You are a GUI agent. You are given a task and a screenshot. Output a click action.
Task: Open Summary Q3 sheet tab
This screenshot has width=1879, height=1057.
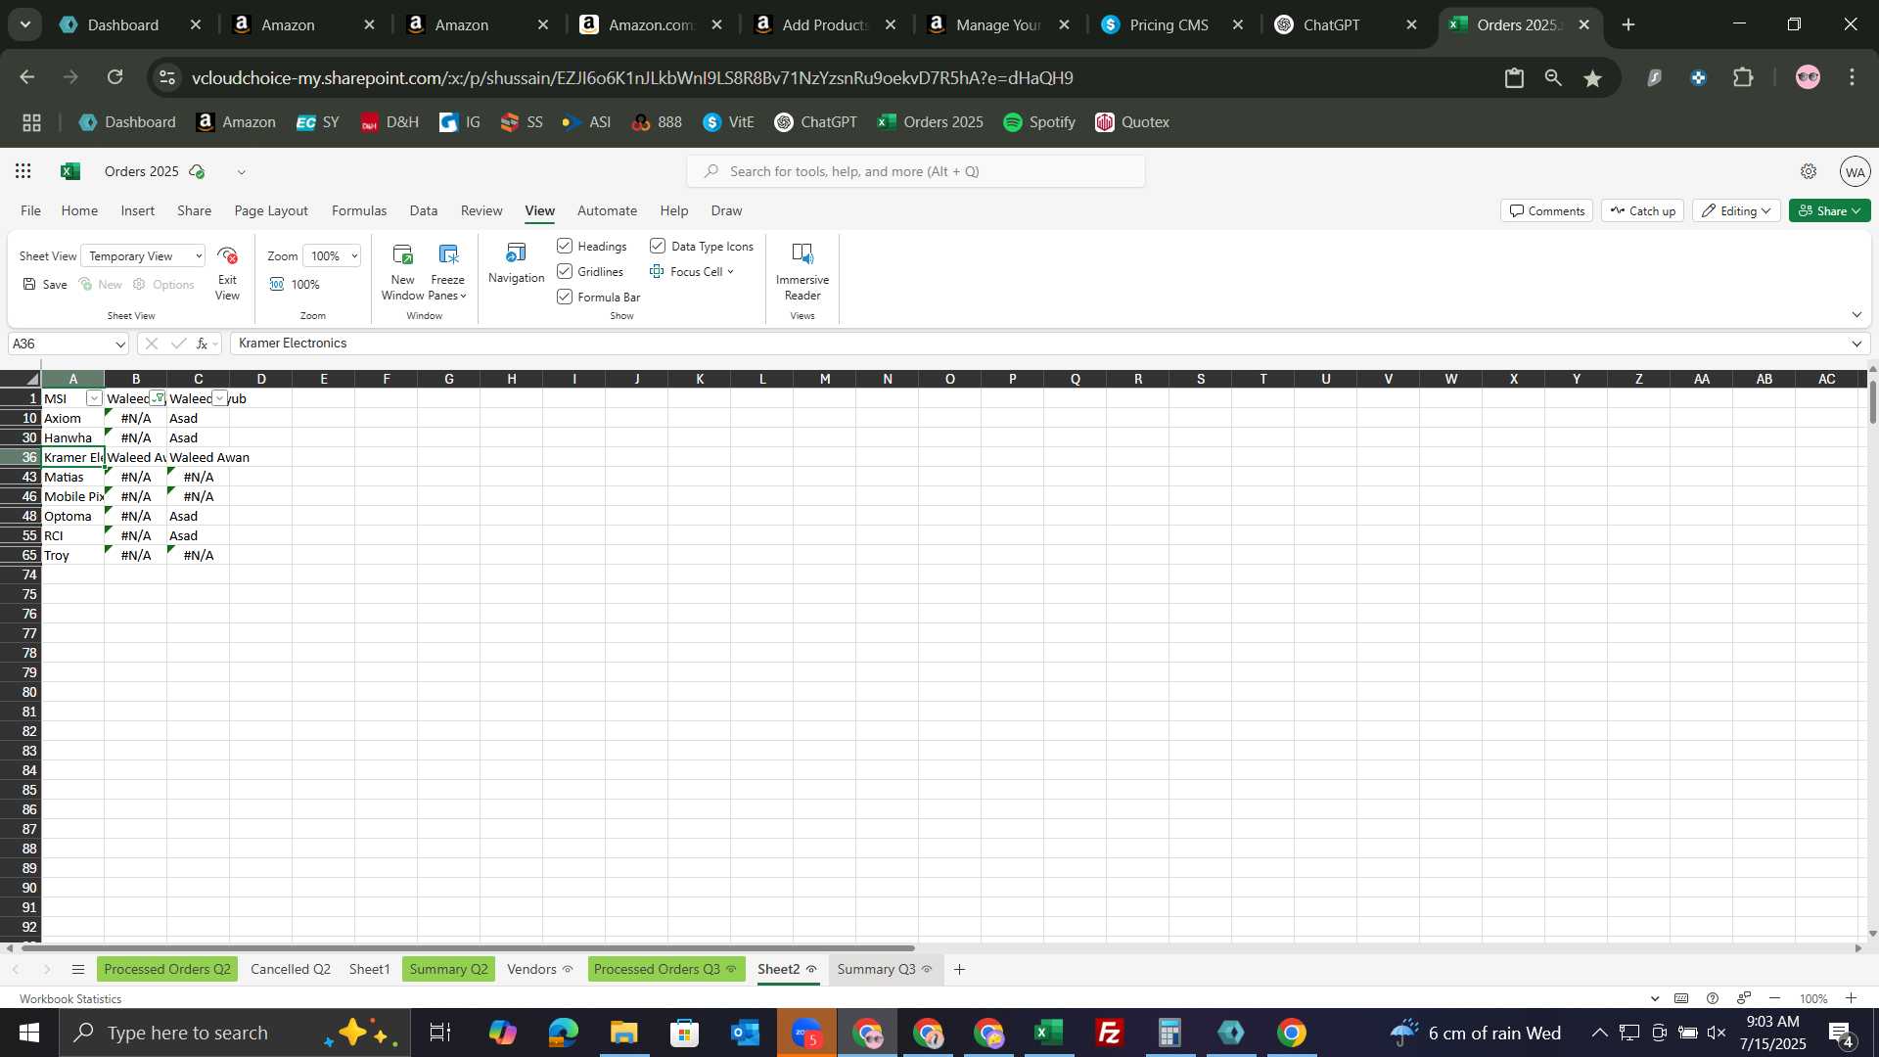pos(885,970)
